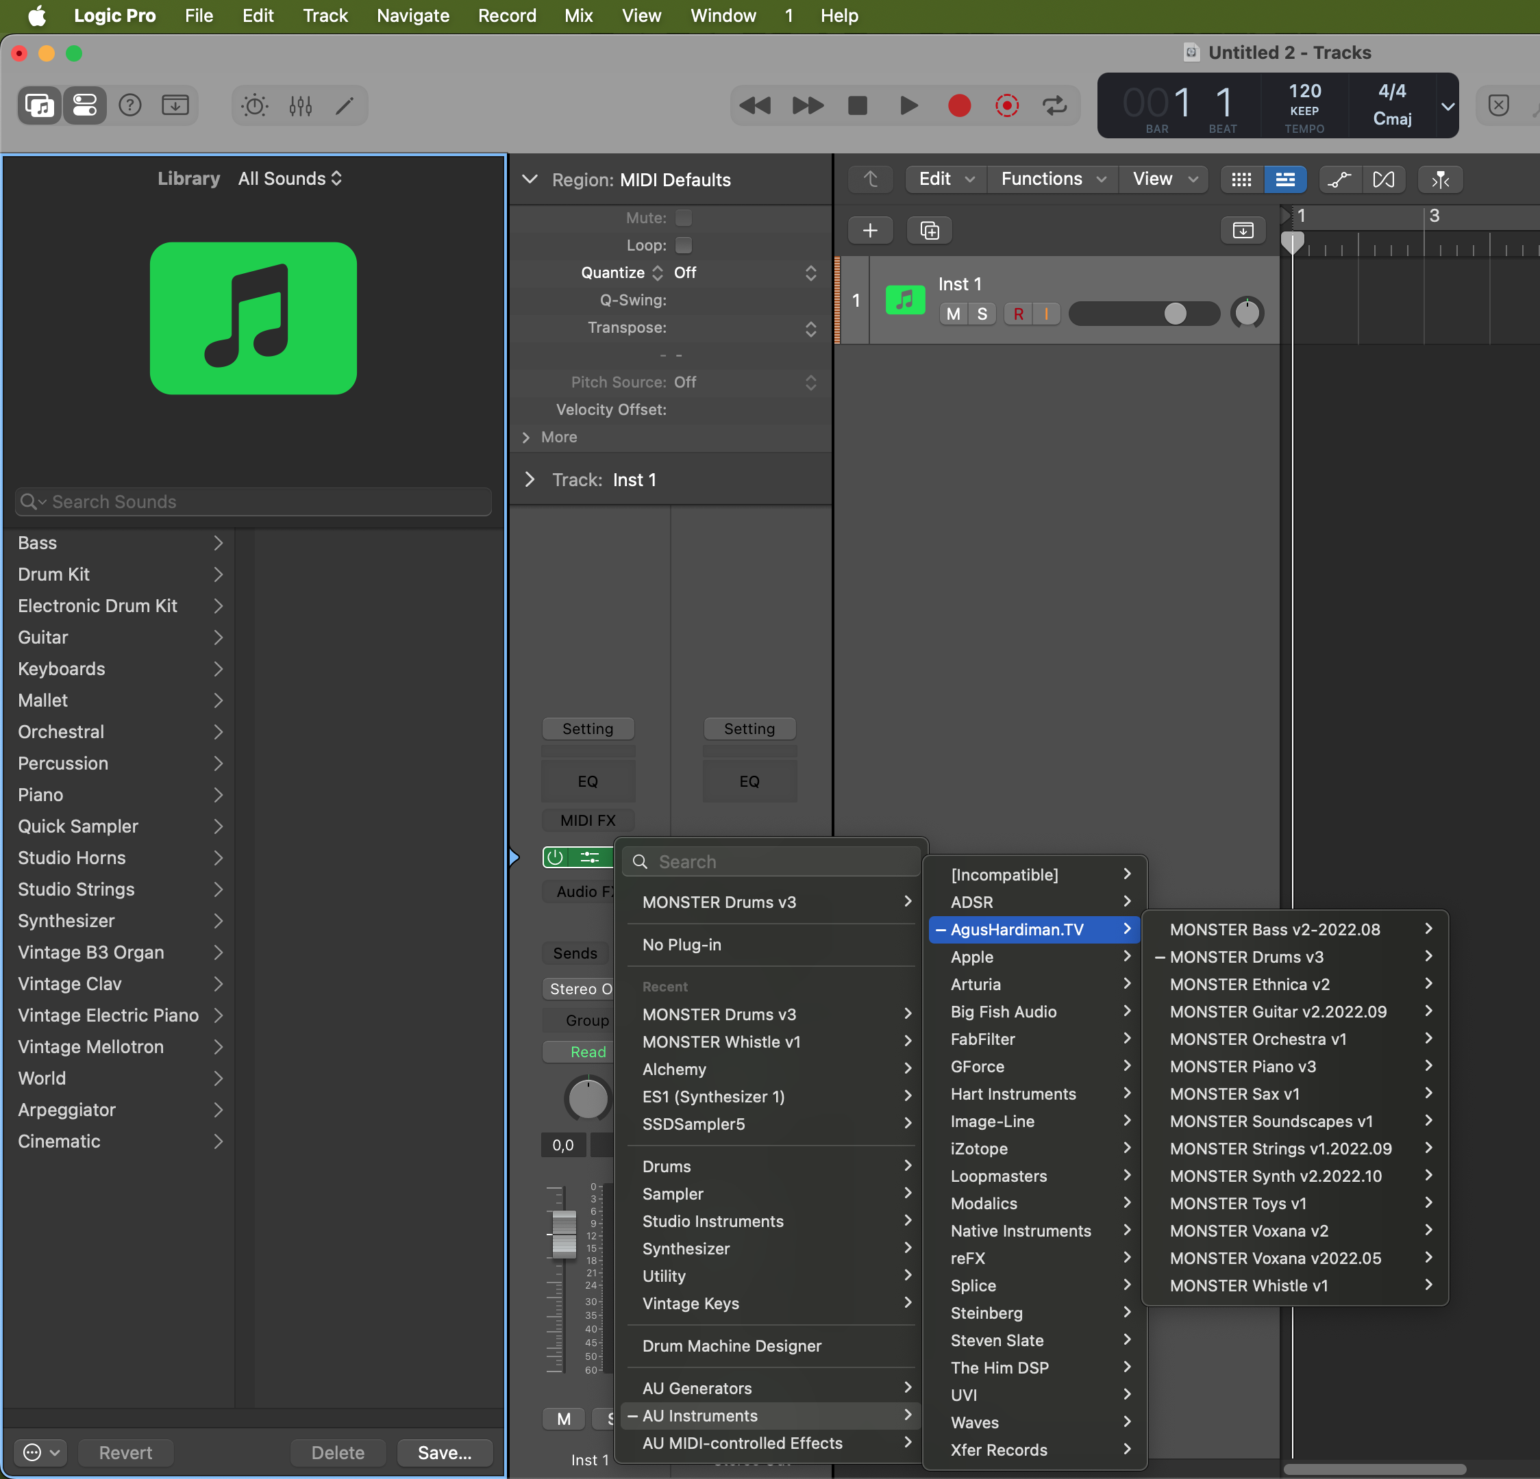Expand the Track Inst 1 section
1540x1479 pixels.
coord(530,479)
